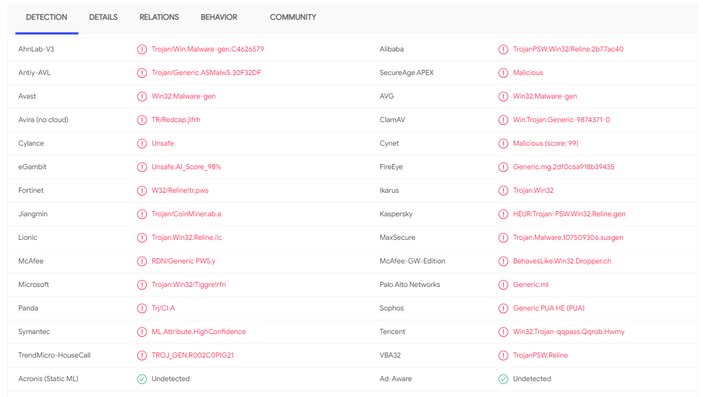This screenshot has height=397, width=703.
Task: Click warning icon beside TR/Redcap.jlfrh
Action: click(142, 120)
